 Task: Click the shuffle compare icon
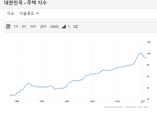click(x=75, y=27)
